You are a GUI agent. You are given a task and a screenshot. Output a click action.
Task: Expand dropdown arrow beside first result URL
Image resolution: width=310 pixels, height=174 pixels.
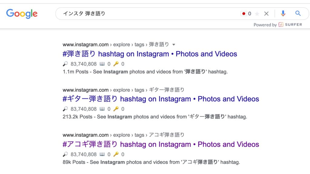point(174,45)
